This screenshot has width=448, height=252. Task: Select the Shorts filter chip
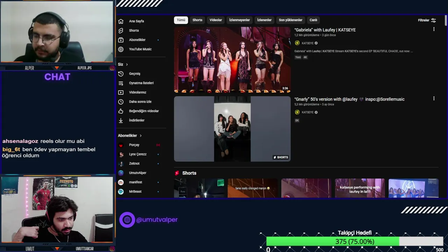point(197,20)
